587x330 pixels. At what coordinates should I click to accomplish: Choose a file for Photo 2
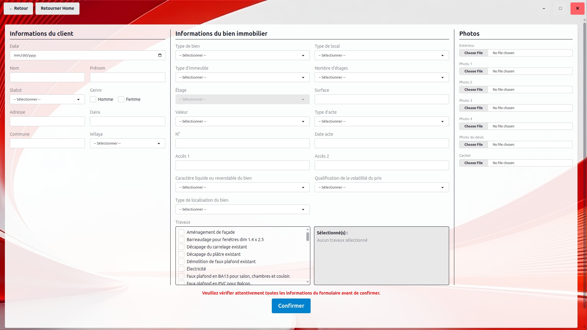[474, 90]
